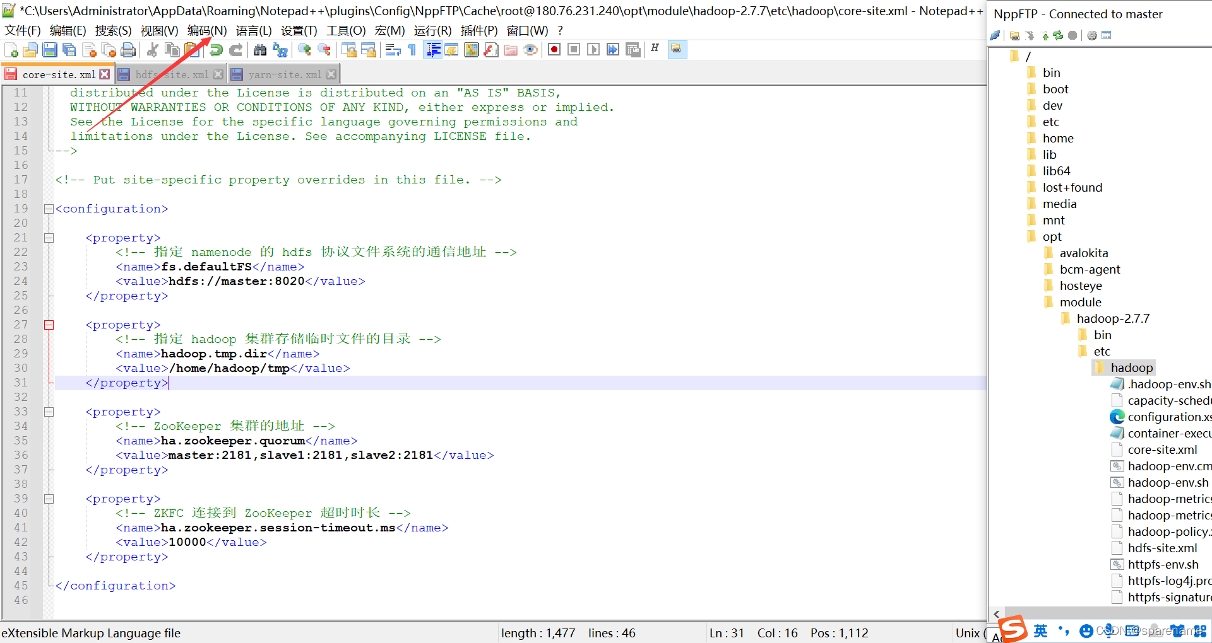Screen dimensions: 1212x643
Task: Open NppFTP settings gear
Action: [x=1092, y=35]
